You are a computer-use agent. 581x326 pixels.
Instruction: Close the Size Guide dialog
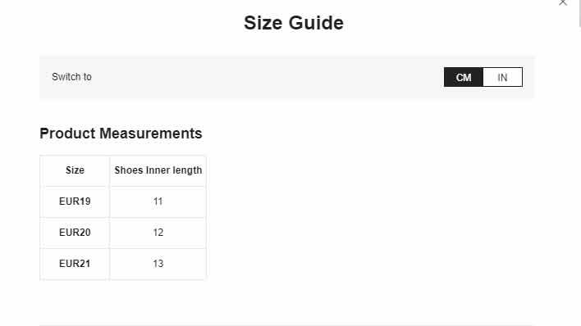click(x=563, y=2)
